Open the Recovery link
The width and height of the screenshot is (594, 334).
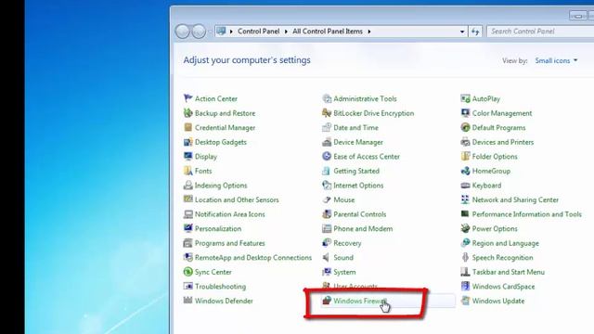pos(347,243)
